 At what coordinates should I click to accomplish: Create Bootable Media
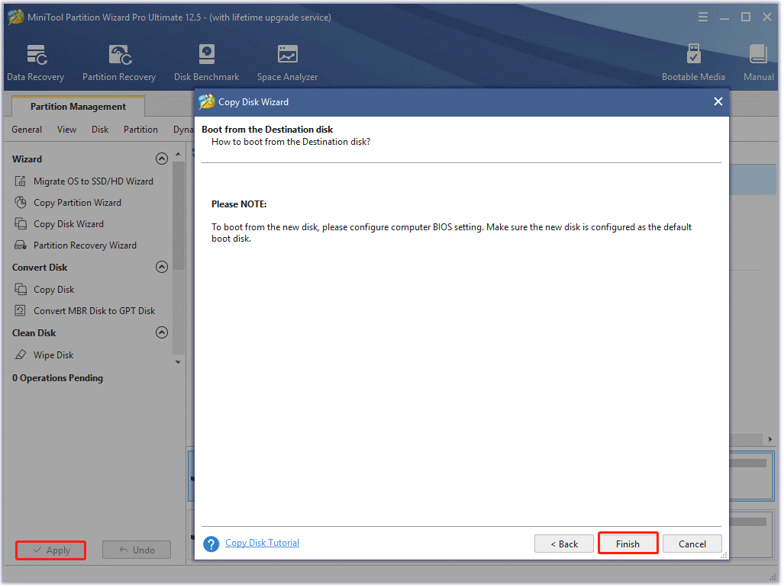(x=693, y=63)
